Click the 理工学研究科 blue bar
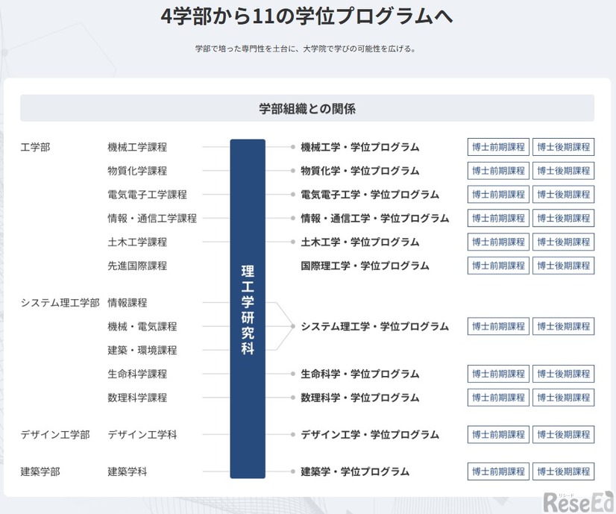 [x=248, y=309]
